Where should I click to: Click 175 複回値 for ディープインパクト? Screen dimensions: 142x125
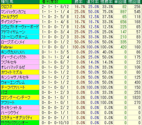tap(137, 57)
